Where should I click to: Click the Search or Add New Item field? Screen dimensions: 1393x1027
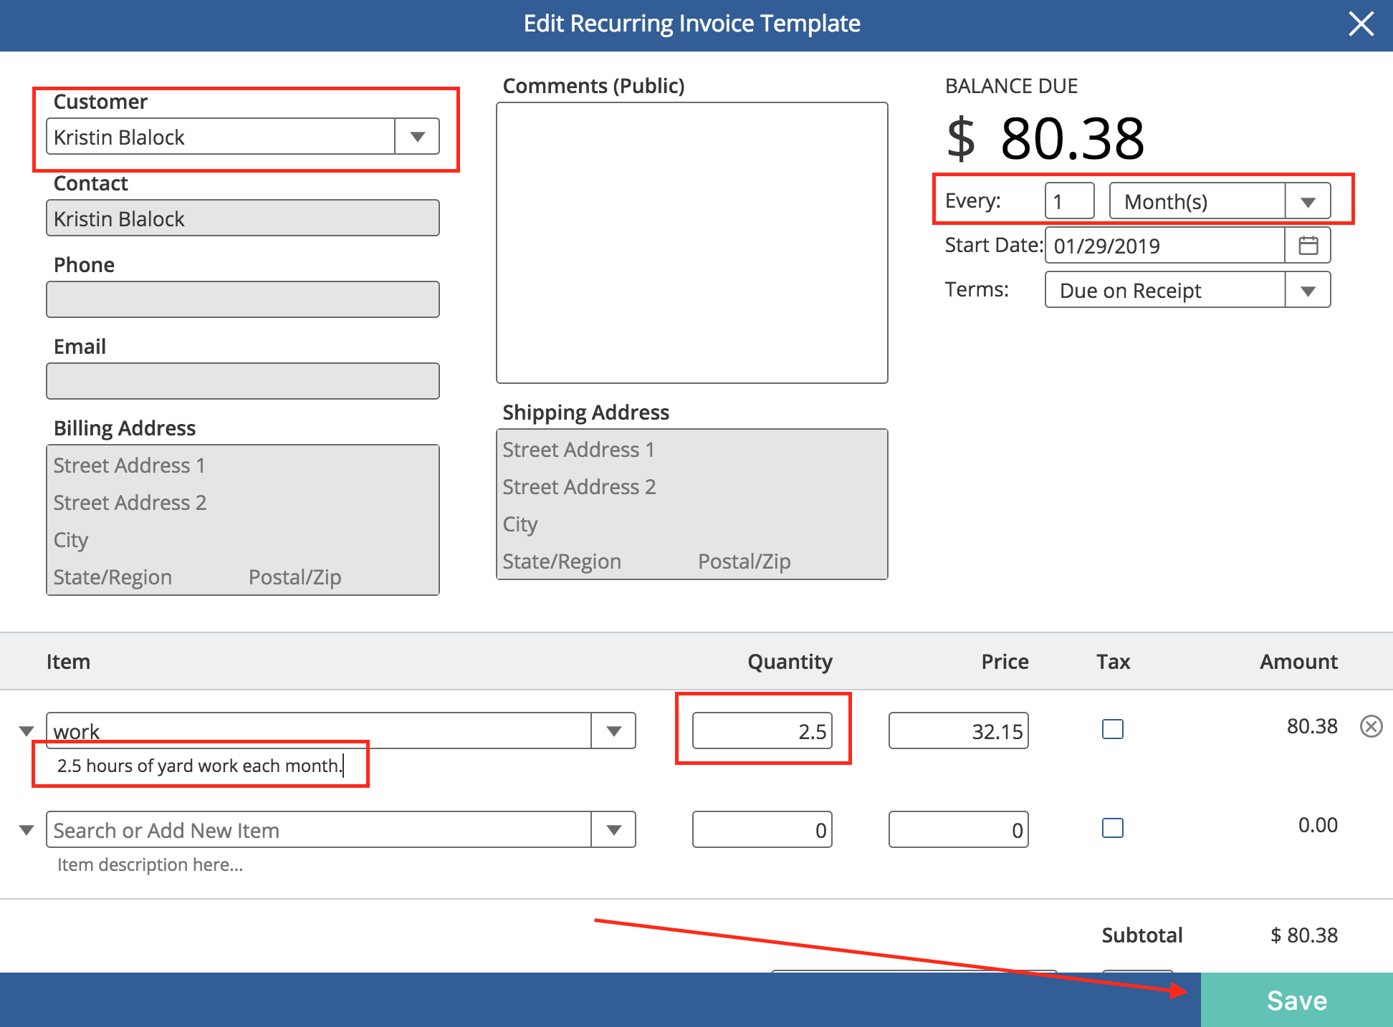[x=319, y=830]
